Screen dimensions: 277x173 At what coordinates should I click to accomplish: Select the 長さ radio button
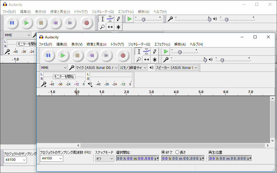click(177, 152)
